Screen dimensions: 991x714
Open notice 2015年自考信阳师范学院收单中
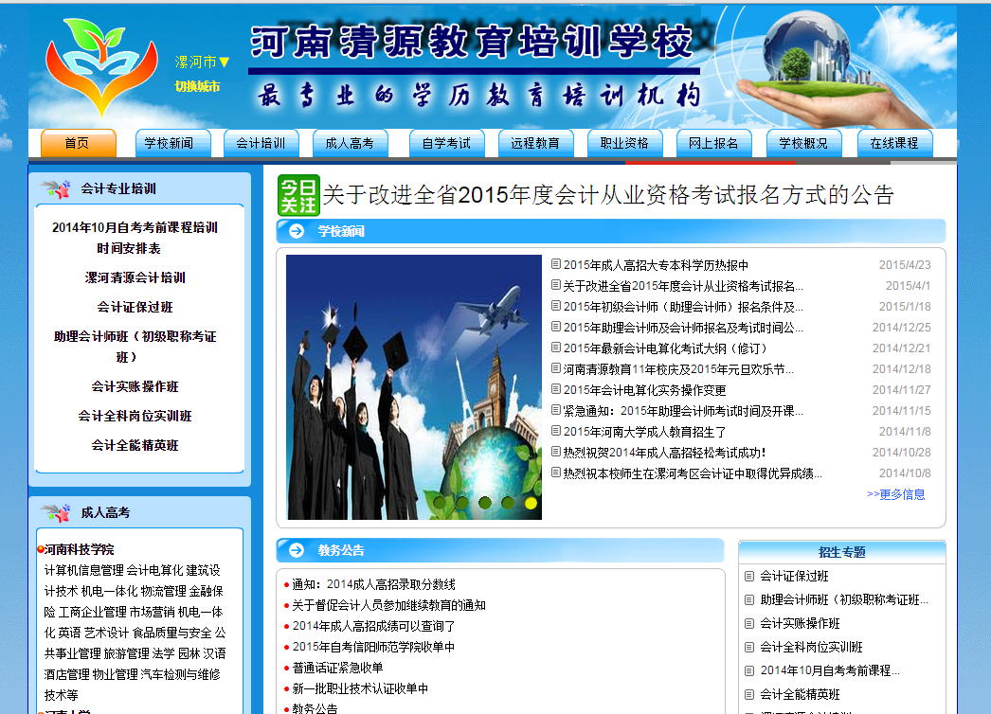pyautogui.click(x=373, y=647)
